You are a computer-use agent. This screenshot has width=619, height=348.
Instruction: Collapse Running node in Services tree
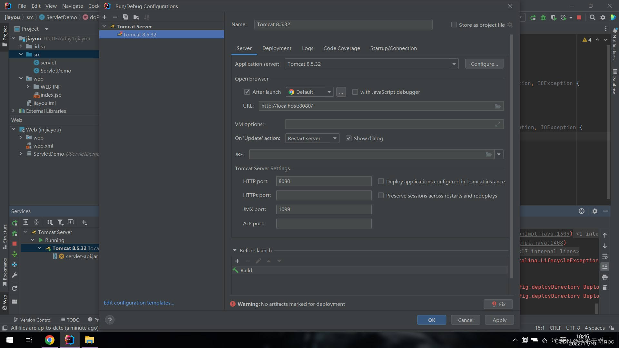click(32, 240)
